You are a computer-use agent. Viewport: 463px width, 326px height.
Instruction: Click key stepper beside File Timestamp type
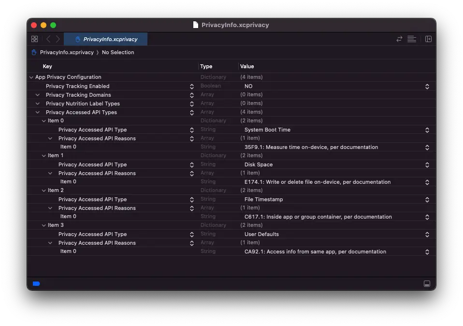coord(192,199)
